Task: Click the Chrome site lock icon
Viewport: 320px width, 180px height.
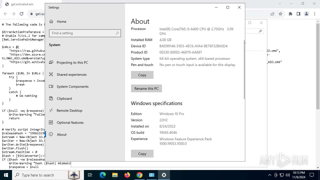Action: tap(31, 14)
